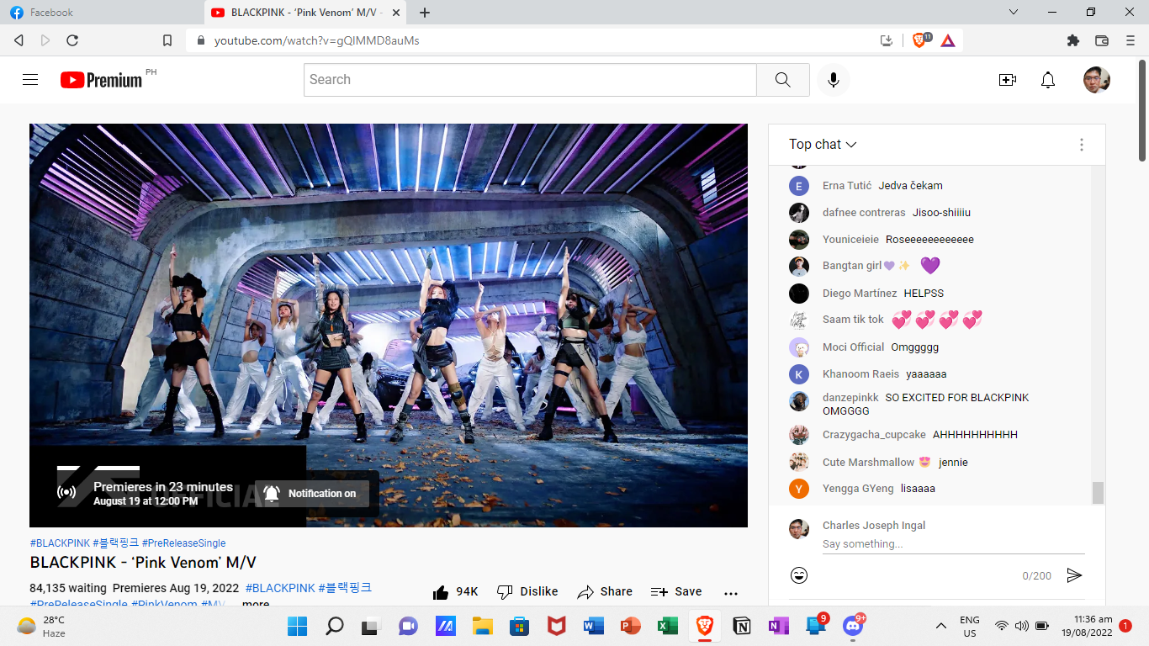Click chat author Crazygacha_cupcake
Viewport: 1149px width, 646px height.
[874, 435]
